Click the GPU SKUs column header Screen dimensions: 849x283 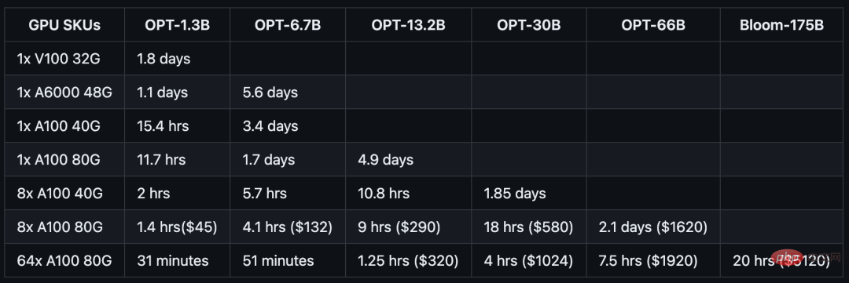pos(64,25)
